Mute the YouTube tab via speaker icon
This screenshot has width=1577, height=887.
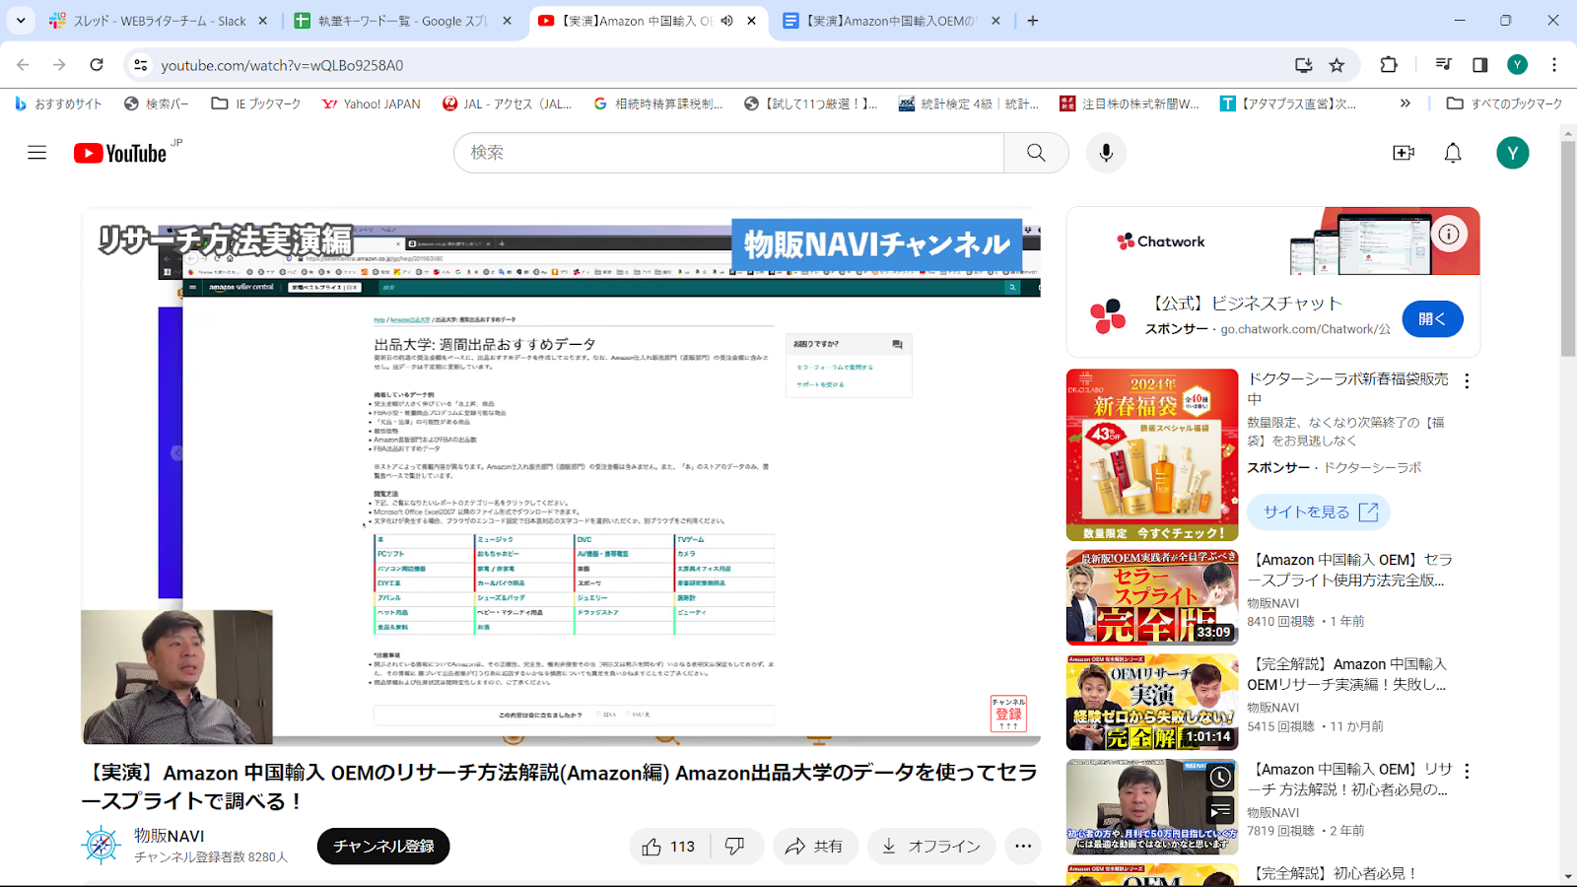coord(726,21)
